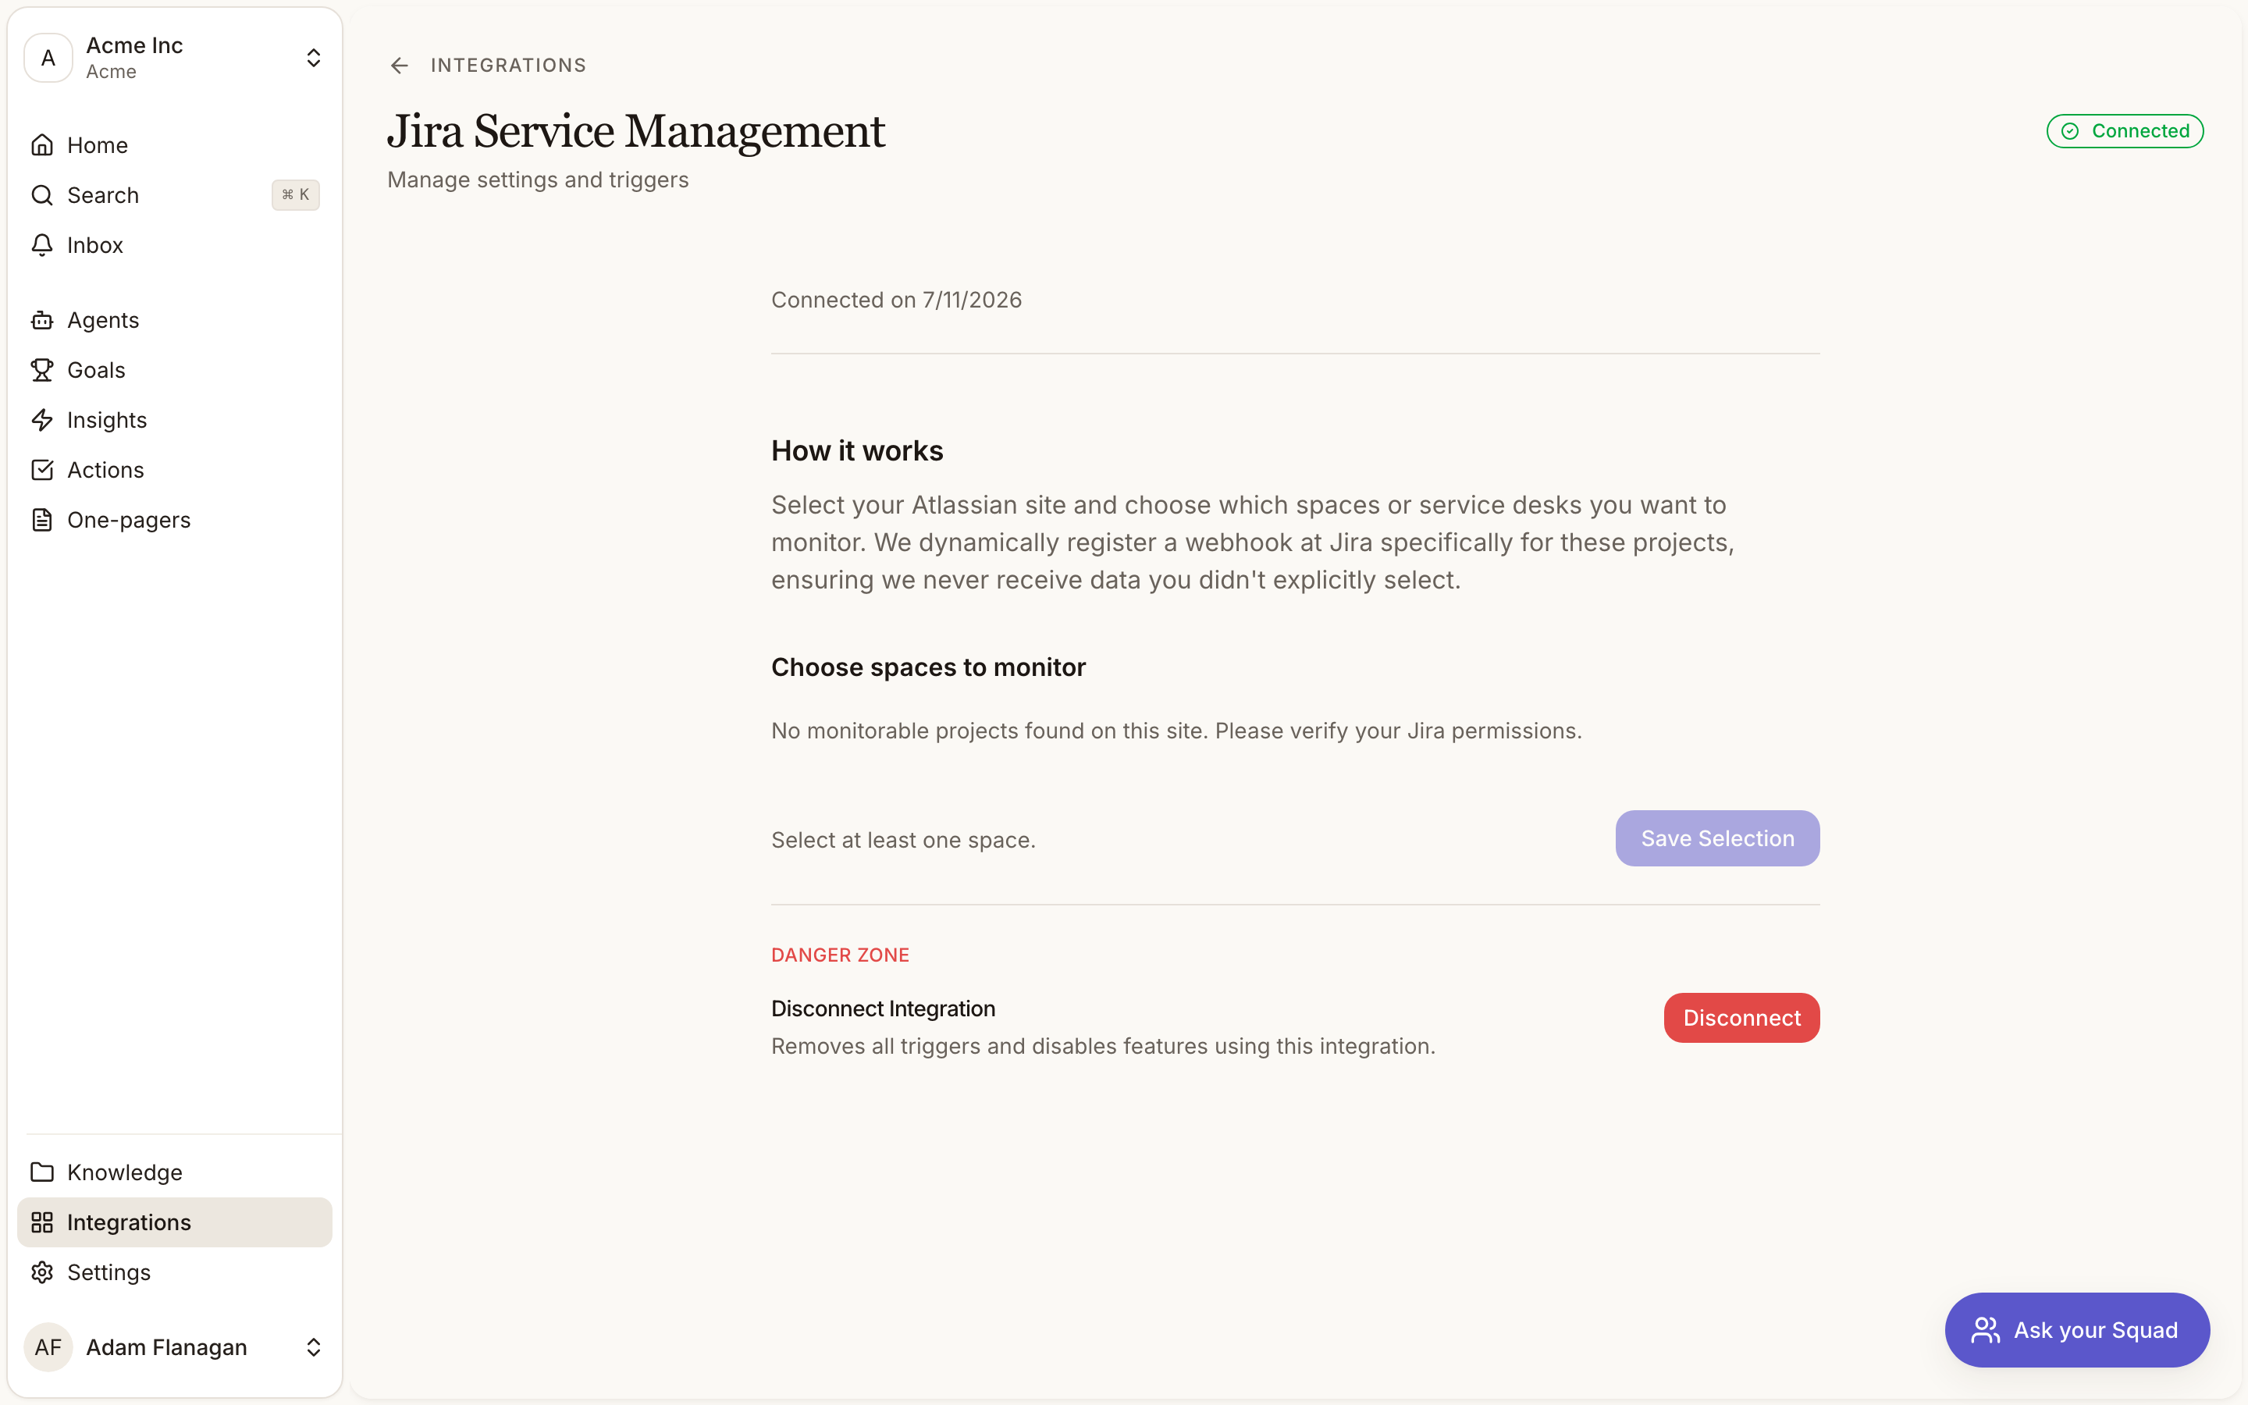2248x1405 pixels.
Task: Select Integrations in the sidebar
Action: click(x=175, y=1223)
